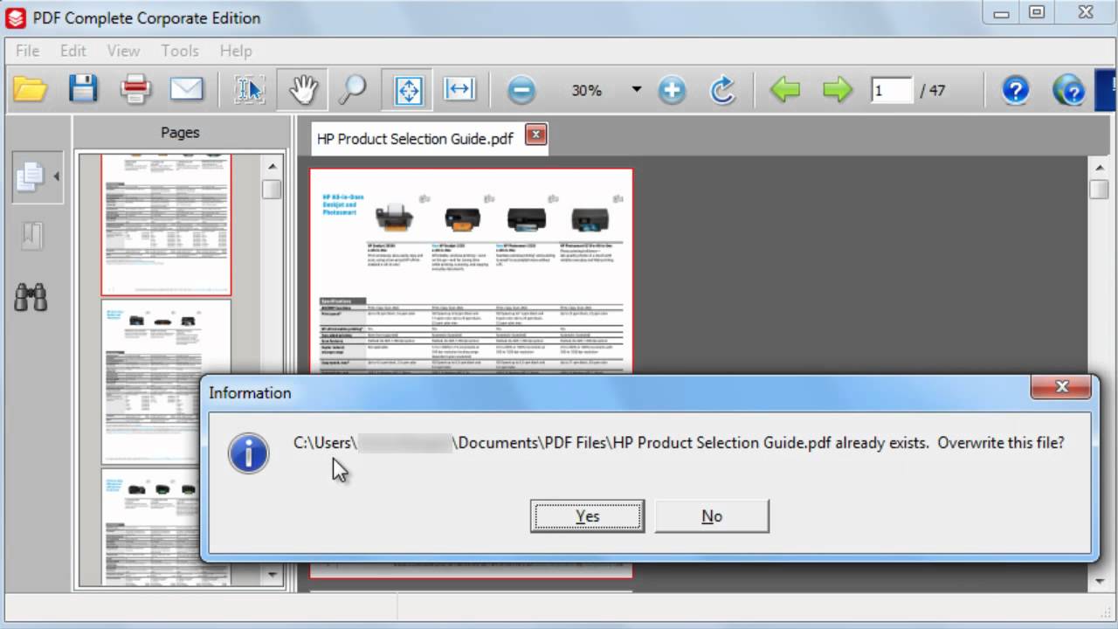The image size is (1118, 629).
Task: Click document view scroll up arrow
Action: click(x=1099, y=166)
